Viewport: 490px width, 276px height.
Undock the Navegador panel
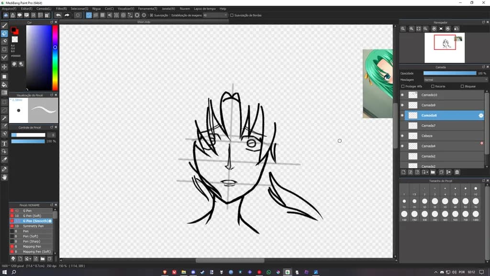483,22
